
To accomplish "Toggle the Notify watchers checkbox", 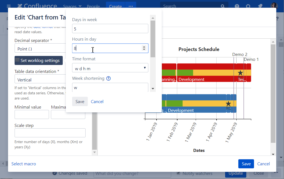I will coord(179,173).
